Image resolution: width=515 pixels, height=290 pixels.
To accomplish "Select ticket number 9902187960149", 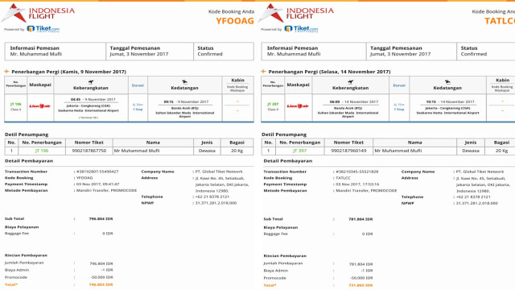I will (348, 151).
